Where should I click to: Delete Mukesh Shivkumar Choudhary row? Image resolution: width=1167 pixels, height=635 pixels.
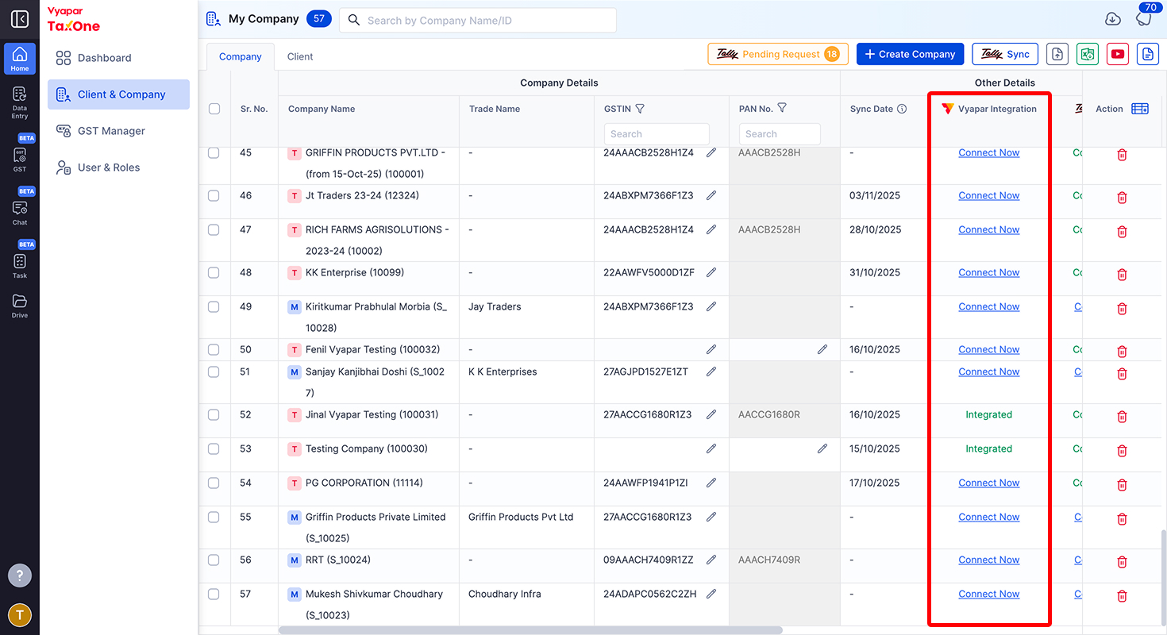[1122, 596]
